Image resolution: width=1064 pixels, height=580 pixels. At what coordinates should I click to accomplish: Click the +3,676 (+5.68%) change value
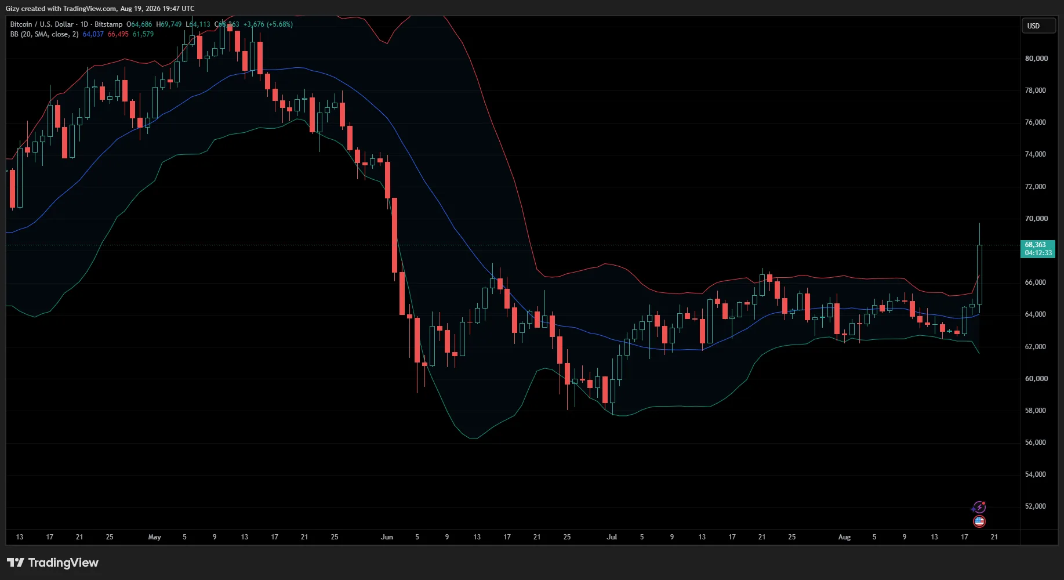tap(268, 24)
